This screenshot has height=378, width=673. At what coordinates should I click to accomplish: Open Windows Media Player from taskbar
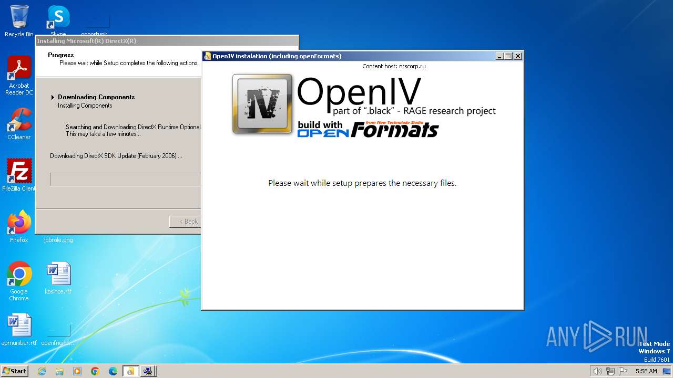coord(77,371)
